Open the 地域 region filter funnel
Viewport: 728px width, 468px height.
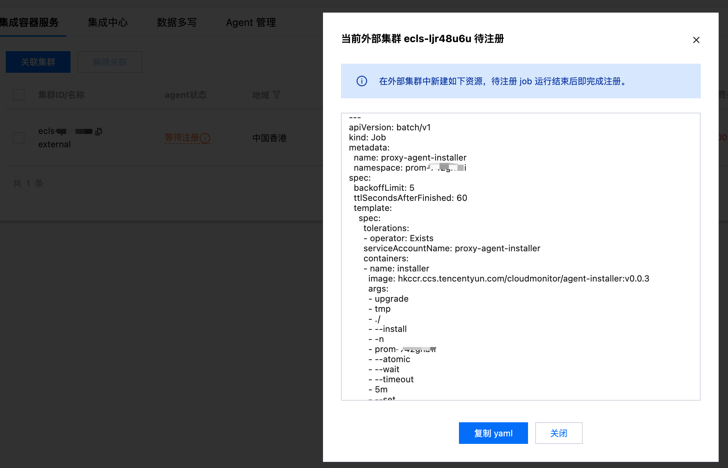[277, 95]
